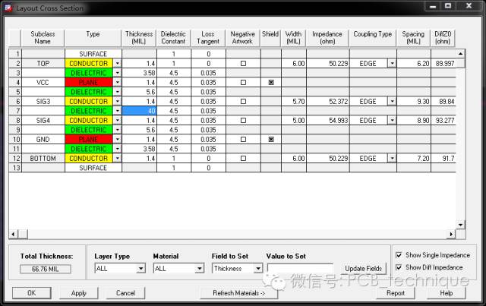Viewport: 486px width, 306px height.
Task: Select the green DIELECTRIC cell in row 3
Action: 89,73
